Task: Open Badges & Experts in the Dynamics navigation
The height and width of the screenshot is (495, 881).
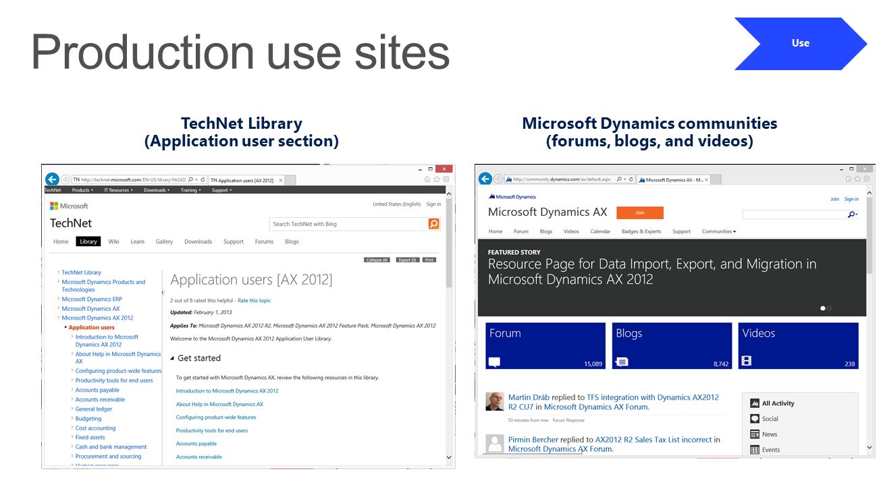Action: coord(641,231)
